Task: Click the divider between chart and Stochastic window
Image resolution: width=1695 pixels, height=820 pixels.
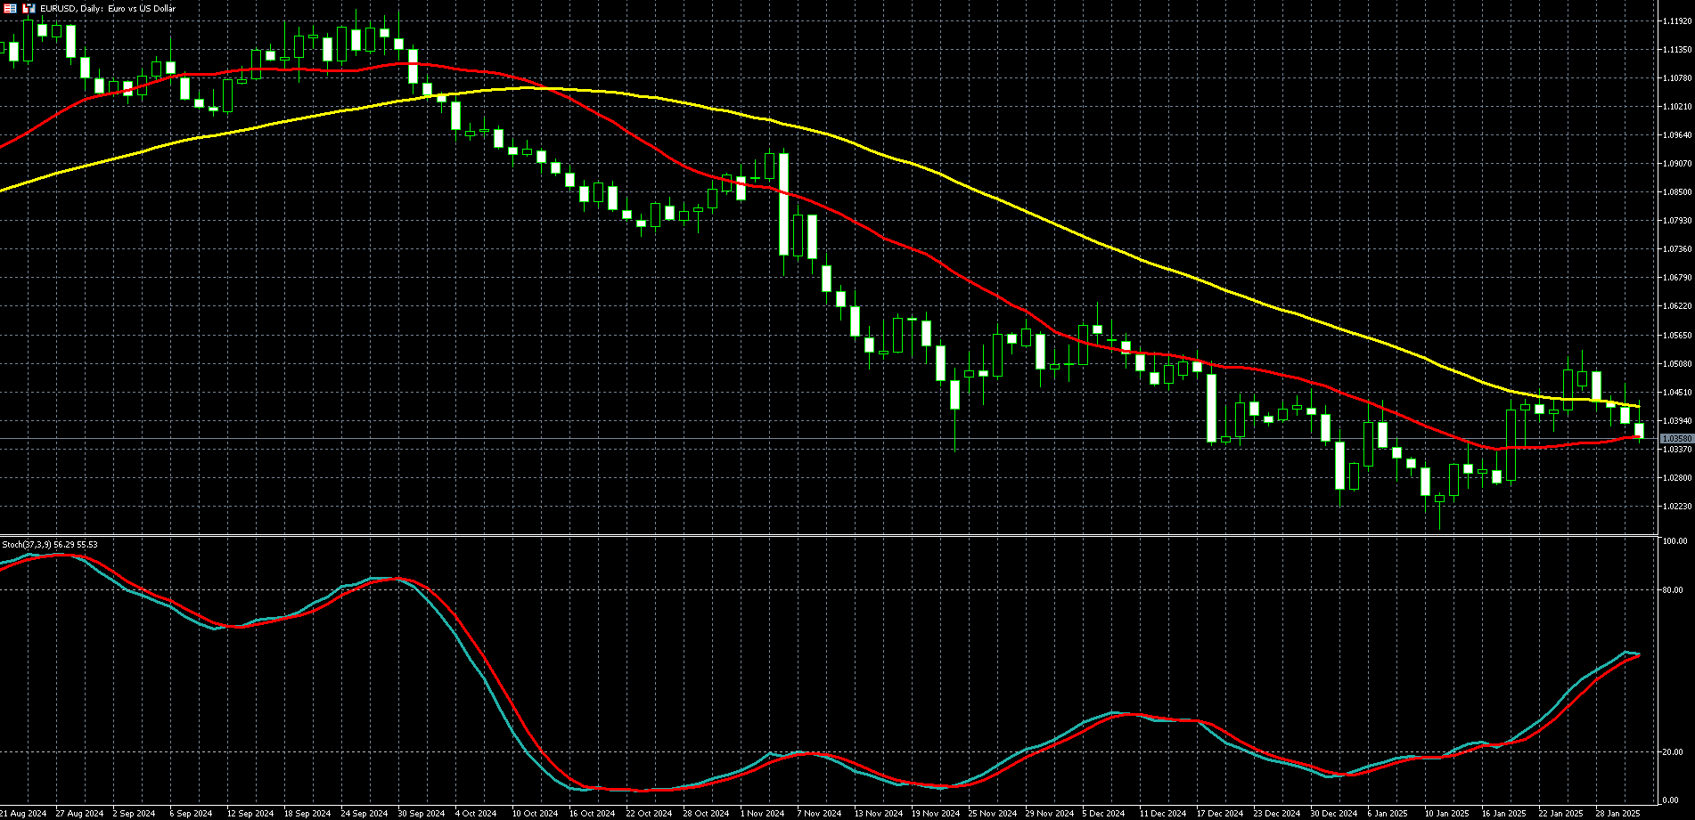Action: (x=829, y=535)
